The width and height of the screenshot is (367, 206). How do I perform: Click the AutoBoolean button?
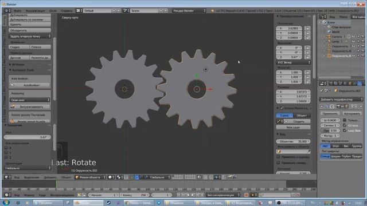pos(30,85)
